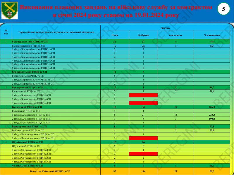The height and width of the screenshot is (175, 234).
Task: Click the percentage value '41,7'
Action: [212, 88]
